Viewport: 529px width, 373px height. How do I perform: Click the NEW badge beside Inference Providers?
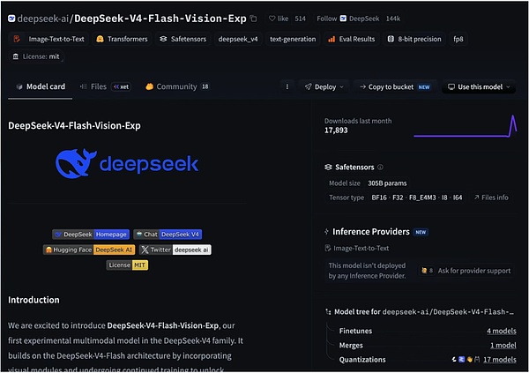(421, 232)
